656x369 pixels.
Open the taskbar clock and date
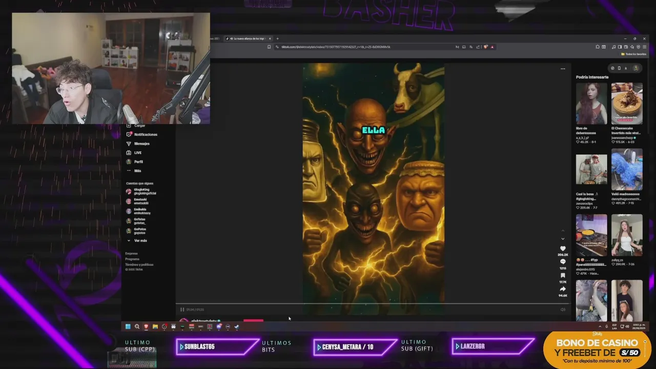tap(639, 326)
